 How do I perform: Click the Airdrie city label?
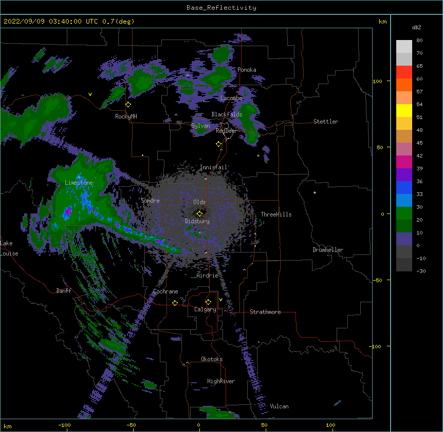coord(208,276)
